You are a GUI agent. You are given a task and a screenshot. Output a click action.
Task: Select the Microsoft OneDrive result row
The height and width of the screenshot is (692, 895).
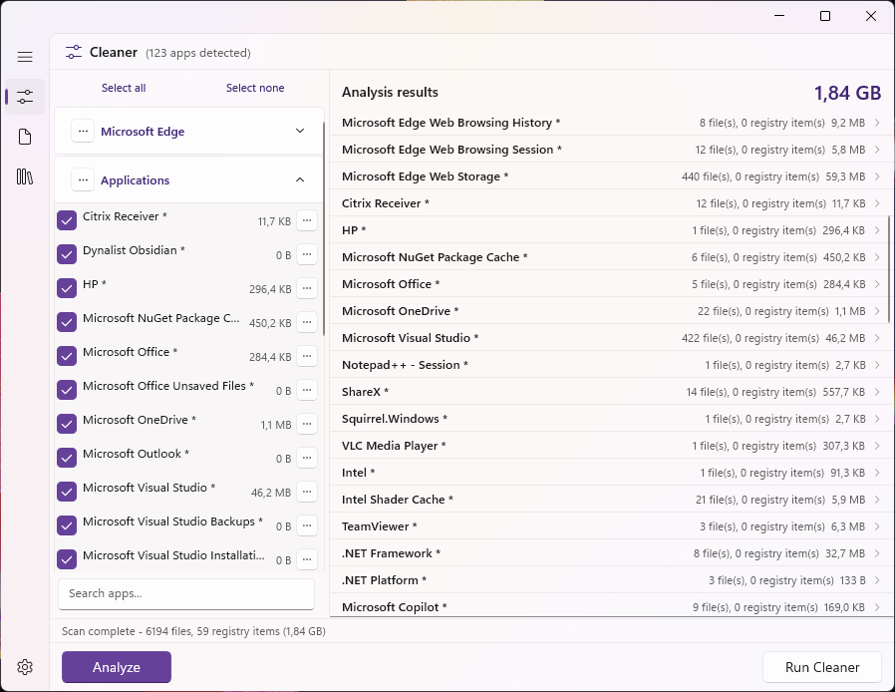(611, 311)
